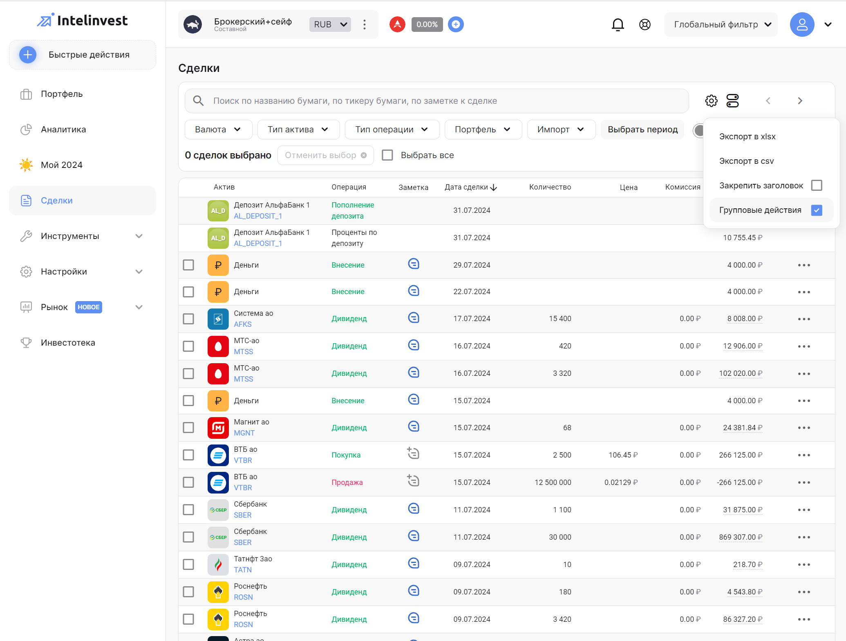Open actions menu for 29.07.2024 Деньги row
The width and height of the screenshot is (846, 641).
[x=804, y=265]
